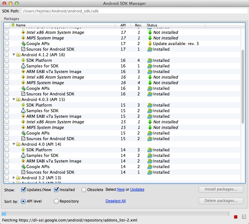
Task: Toggle the Updates/New show checkbox
Action: 23,190
